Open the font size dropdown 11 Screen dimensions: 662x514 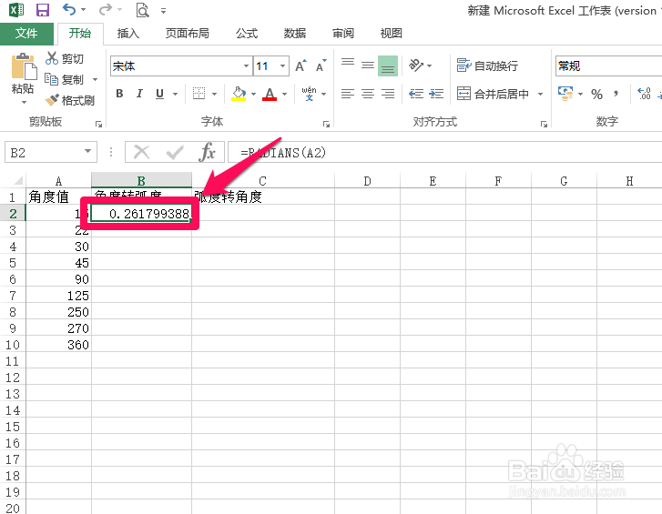click(x=283, y=66)
